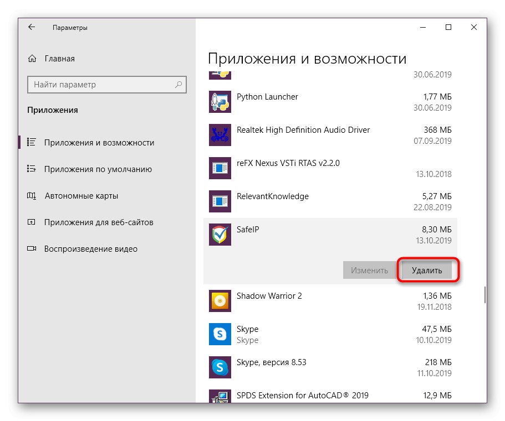Click the Shadow Warrior 2 icon
The height and width of the screenshot is (421, 505).
pos(220,301)
